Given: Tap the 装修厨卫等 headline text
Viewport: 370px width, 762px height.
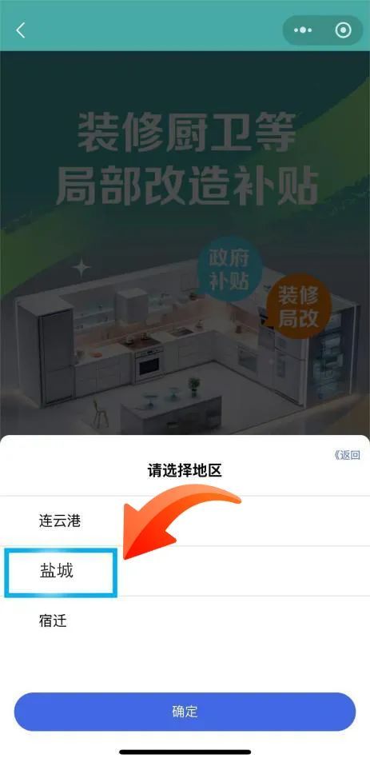Looking at the screenshot, I should coord(187,132).
